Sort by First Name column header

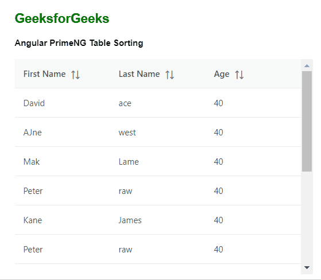(44, 74)
